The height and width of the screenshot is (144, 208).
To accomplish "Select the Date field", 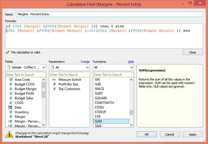I will [18, 107].
